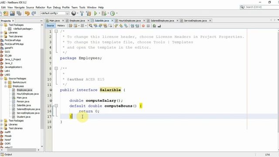Viewport: 279px width, 157px height.
Task: Collapse the Employees package node
Action: pyautogui.click(x=6, y=86)
